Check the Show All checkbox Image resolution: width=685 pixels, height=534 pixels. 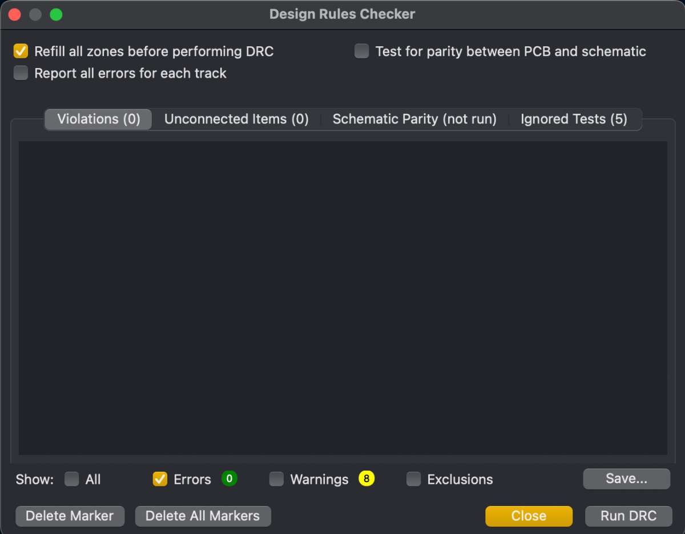72,479
